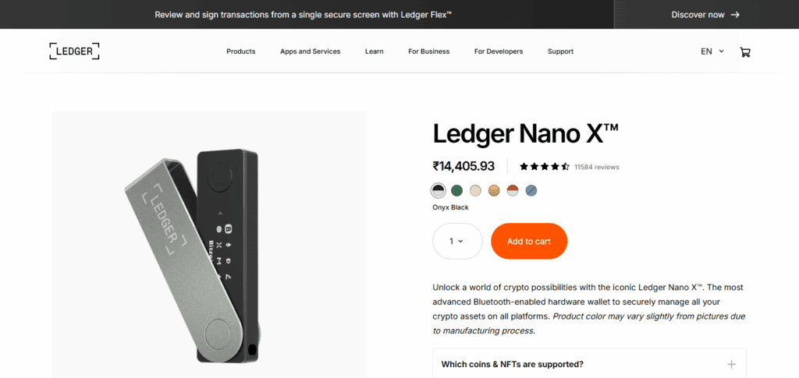Open the EN language selector
The width and height of the screenshot is (799, 378).
(x=712, y=51)
